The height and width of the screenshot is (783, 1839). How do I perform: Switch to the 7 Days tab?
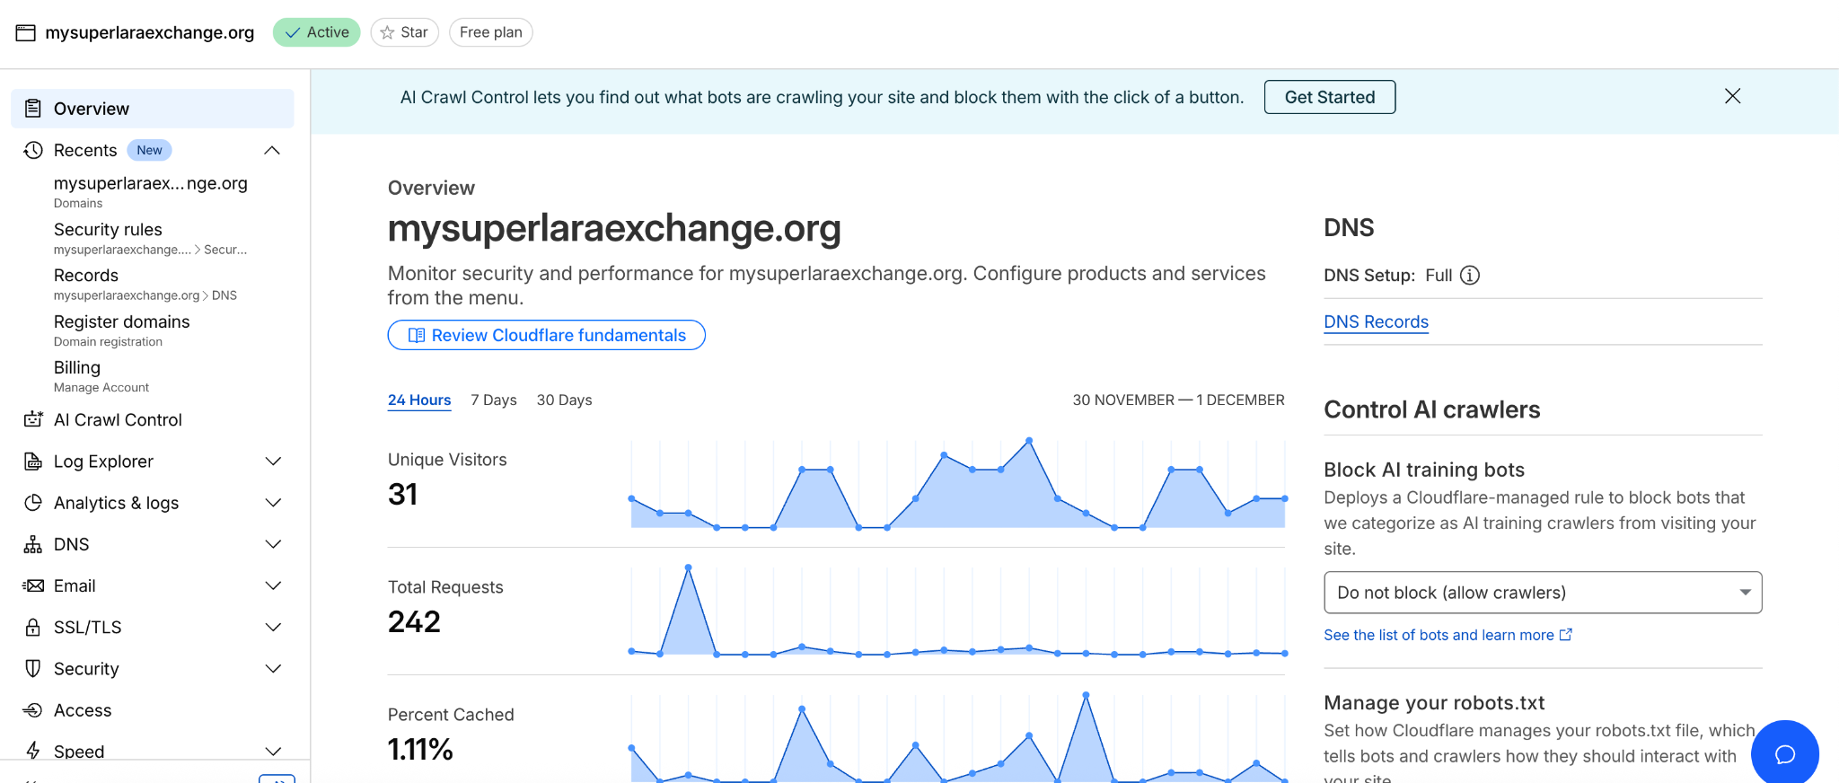coord(493,400)
